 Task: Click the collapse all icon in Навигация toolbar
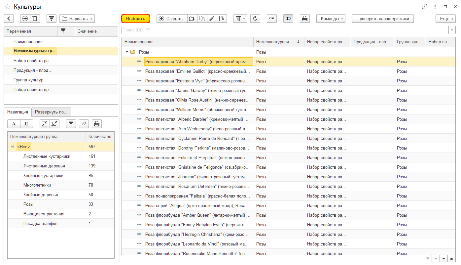44,124
